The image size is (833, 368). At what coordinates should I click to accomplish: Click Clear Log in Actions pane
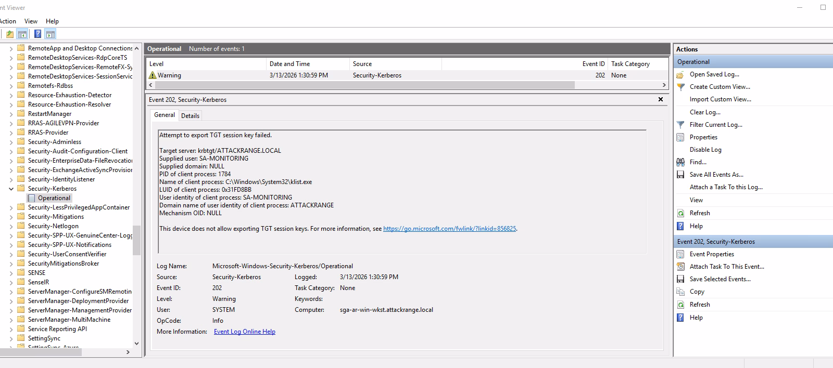705,112
